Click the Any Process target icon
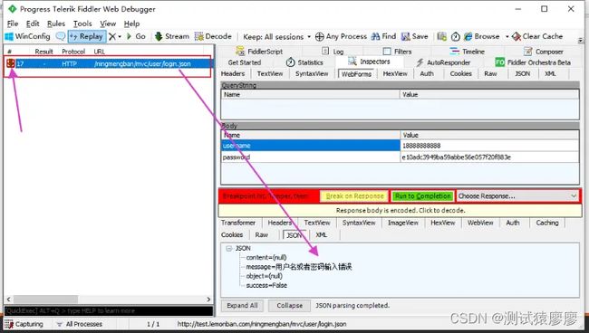This screenshot has width=589, height=333. pyautogui.click(x=319, y=36)
